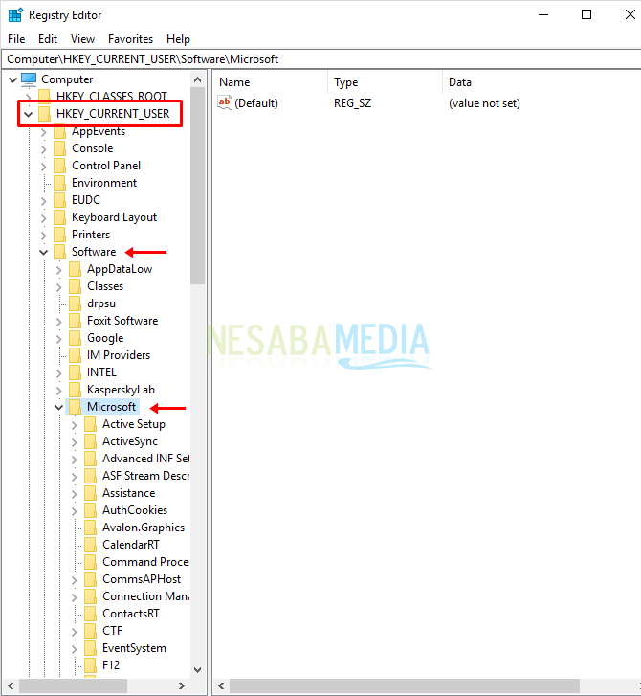Click the registry path address bar
Image resolution: width=641 pixels, height=696 pixels.
pos(320,59)
